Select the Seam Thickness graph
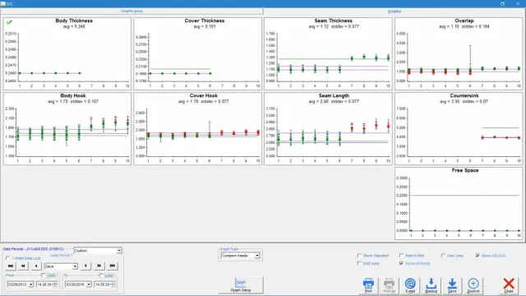Screen dimensions: 526x296 tap(328, 53)
